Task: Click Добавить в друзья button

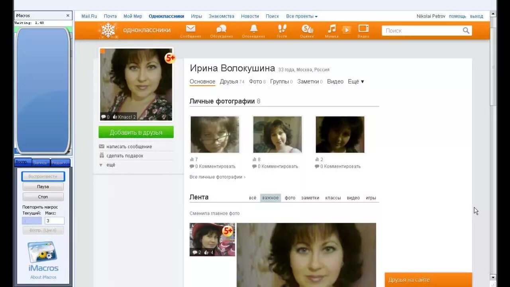Action: point(136,132)
